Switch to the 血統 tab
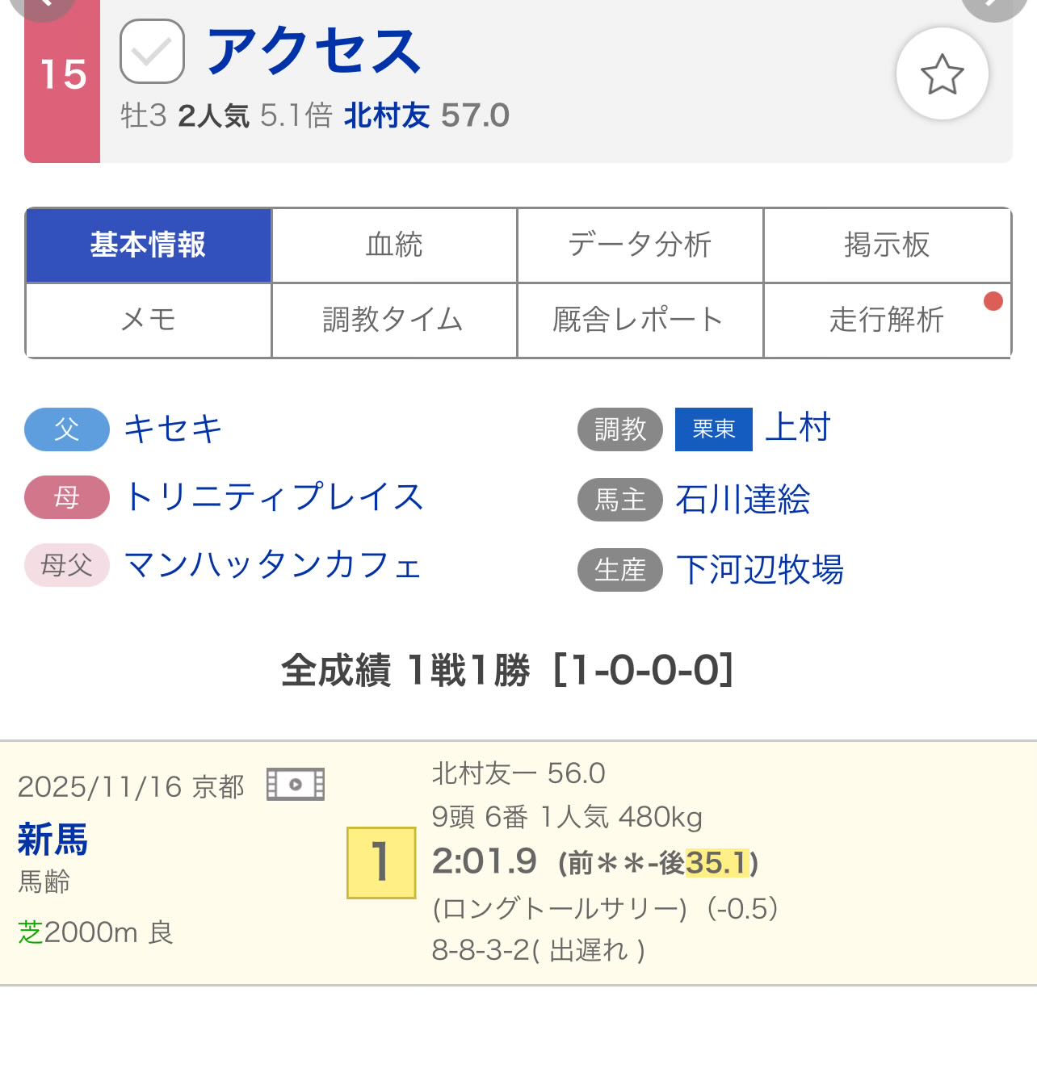The height and width of the screenshot is (1089, 1037). [x=394, y=245]
